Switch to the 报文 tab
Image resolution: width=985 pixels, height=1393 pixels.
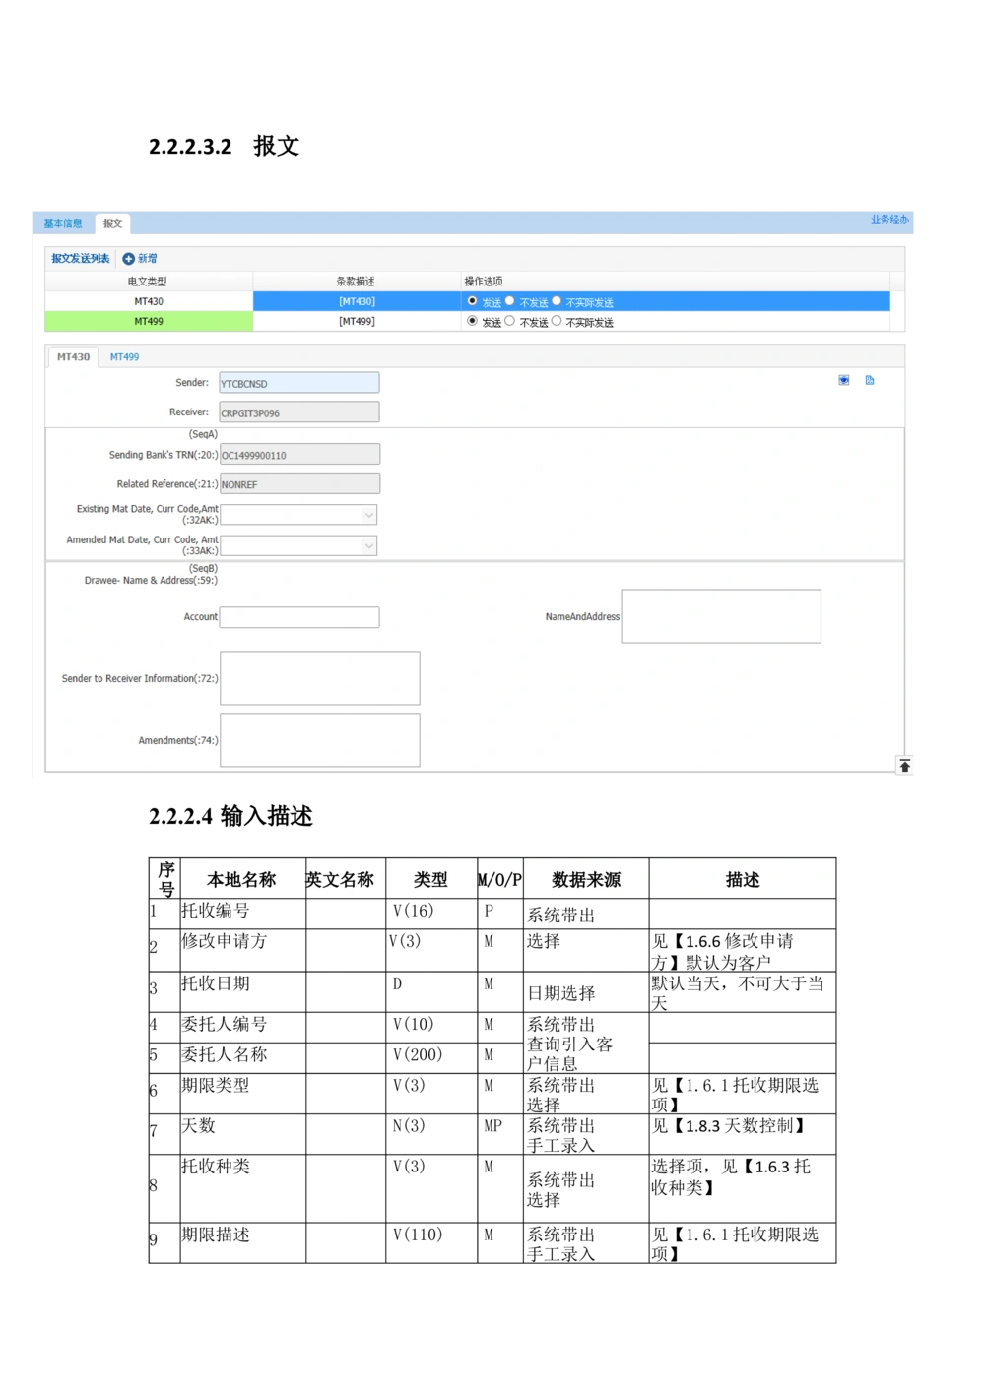(111, 223)
